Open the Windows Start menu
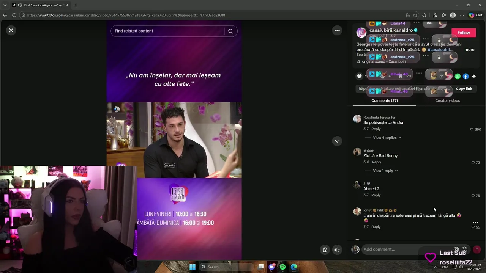This screenshot has height=273, width=486. (193, 267)
